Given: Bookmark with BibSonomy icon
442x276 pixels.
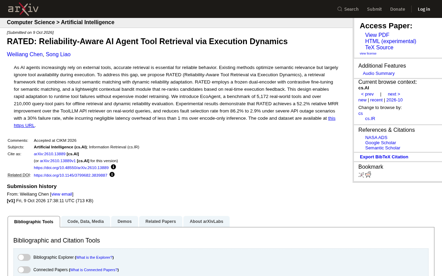Looking at the screenshot, I should [361, 175].
